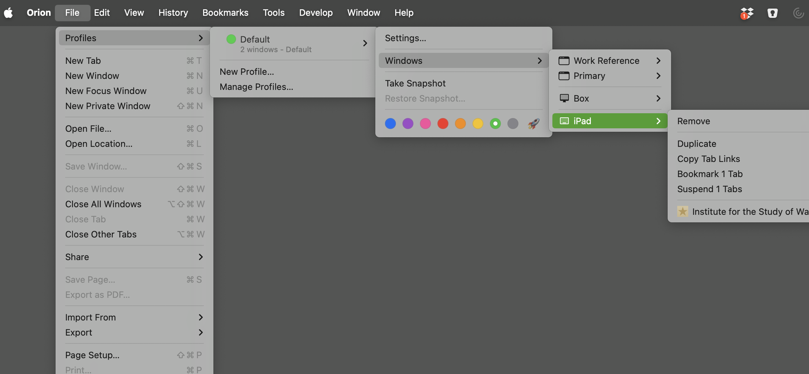Viewport: 809px width, 374px height.
Task: Choose the blue profile color dot
Action: click(x=390, y=124)
